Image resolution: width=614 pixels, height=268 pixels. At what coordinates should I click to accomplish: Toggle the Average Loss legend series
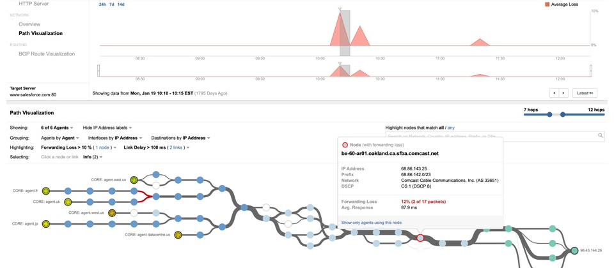547,4
